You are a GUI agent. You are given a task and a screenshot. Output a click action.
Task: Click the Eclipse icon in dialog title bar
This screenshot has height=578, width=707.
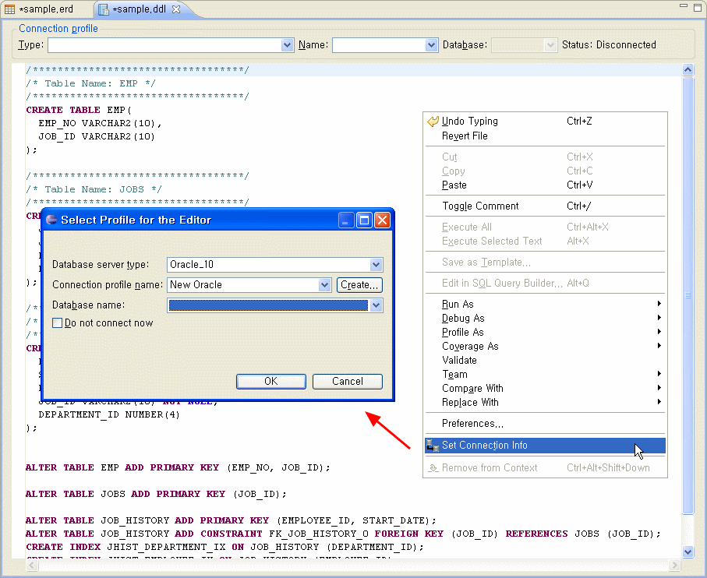pyautogui.click(x=51, y=220)
